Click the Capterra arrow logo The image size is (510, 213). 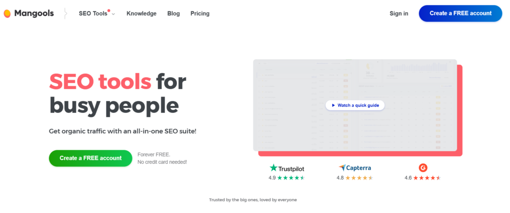pos(342,168)
